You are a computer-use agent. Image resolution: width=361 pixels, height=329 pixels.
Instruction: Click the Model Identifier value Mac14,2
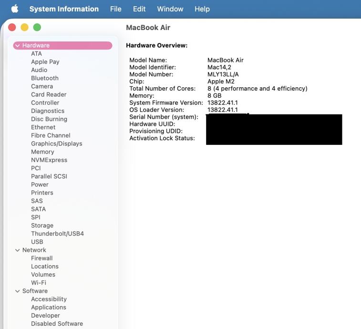(219, 67)
